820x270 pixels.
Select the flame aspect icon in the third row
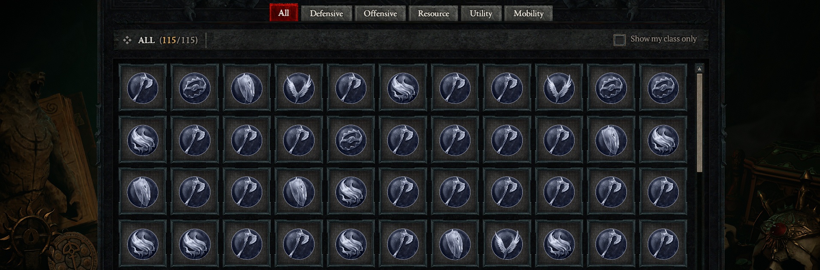point(351,192)
